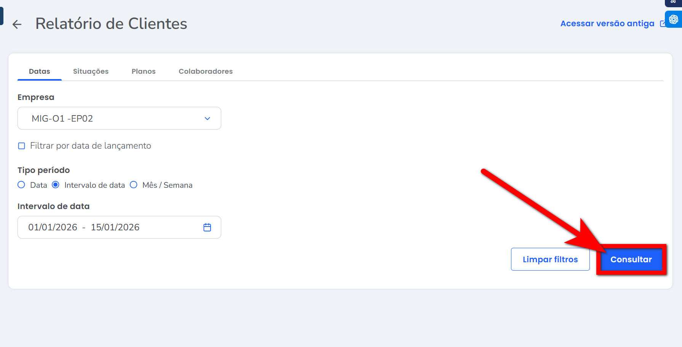Select the Intervalo de data radio button

[56, 185]
